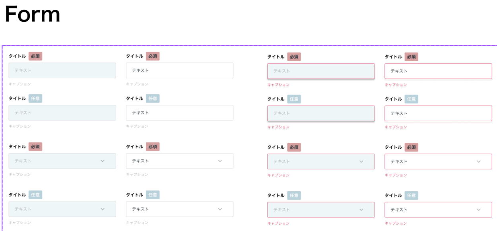Image resolution: width=497 pixels, height=231 pixels.
Task: Click the Form heading text
Action: 33,14
